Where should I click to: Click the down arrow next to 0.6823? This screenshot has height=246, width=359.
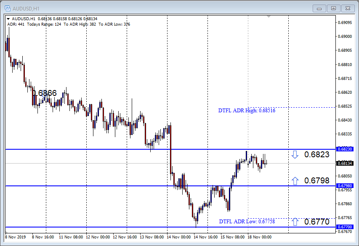coord(295,154)
